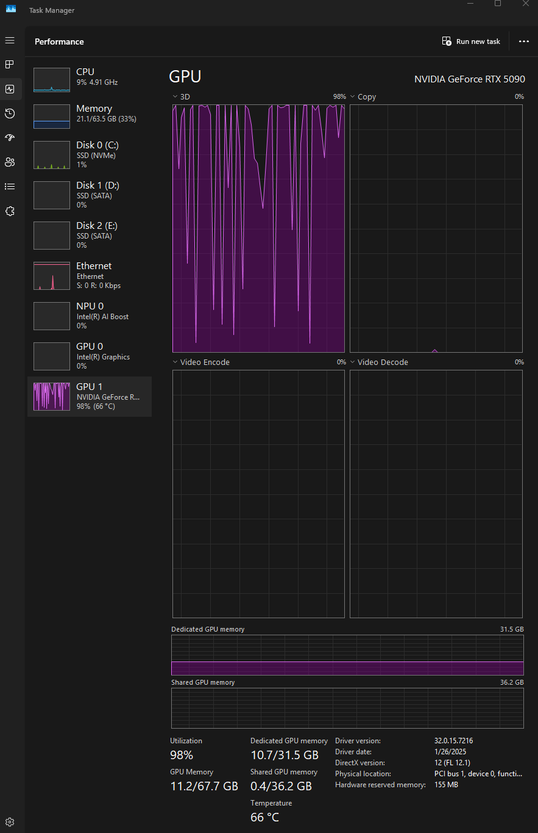Image resolution: width=538 pixels, height=833 pixels.
Task: Open the Startup apps page icon
Action: [10, 138]
